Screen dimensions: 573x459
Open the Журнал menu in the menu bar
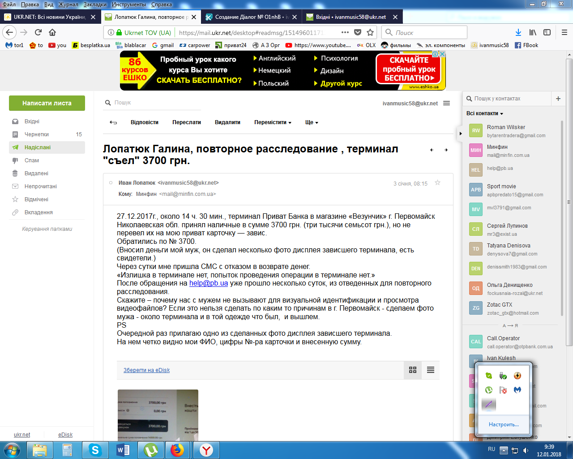pyautogui.click(x=68, y=4)
